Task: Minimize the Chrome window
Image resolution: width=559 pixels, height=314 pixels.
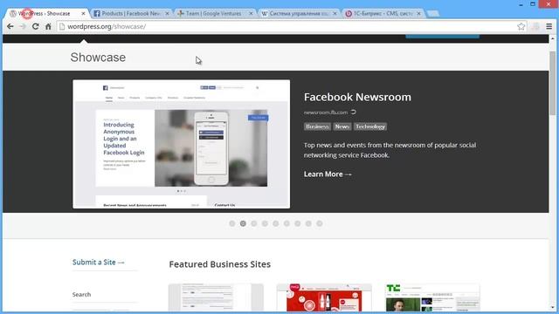Action: (521, 4)
